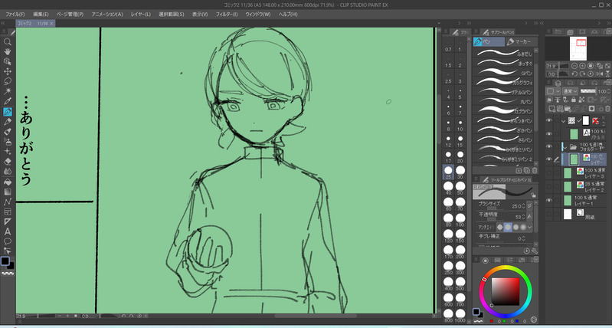
Task: Select the Pencil tool
Action: pyautogui.click(x=8, y=121)
